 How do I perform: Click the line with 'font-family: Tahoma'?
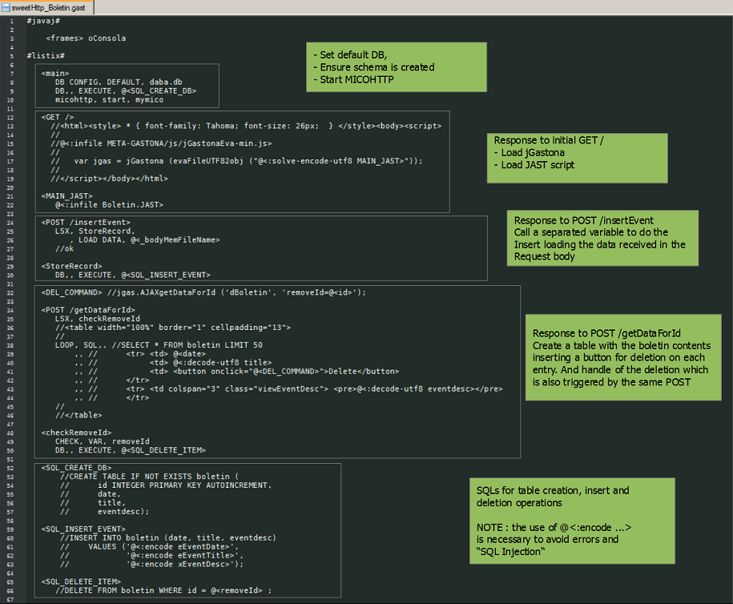click(x=246, y=127)
